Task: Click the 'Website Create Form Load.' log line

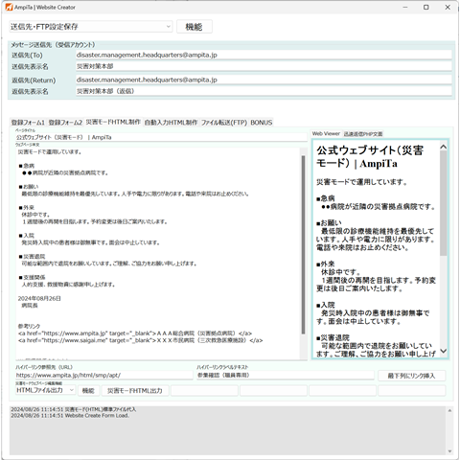Action: [70, 416]
